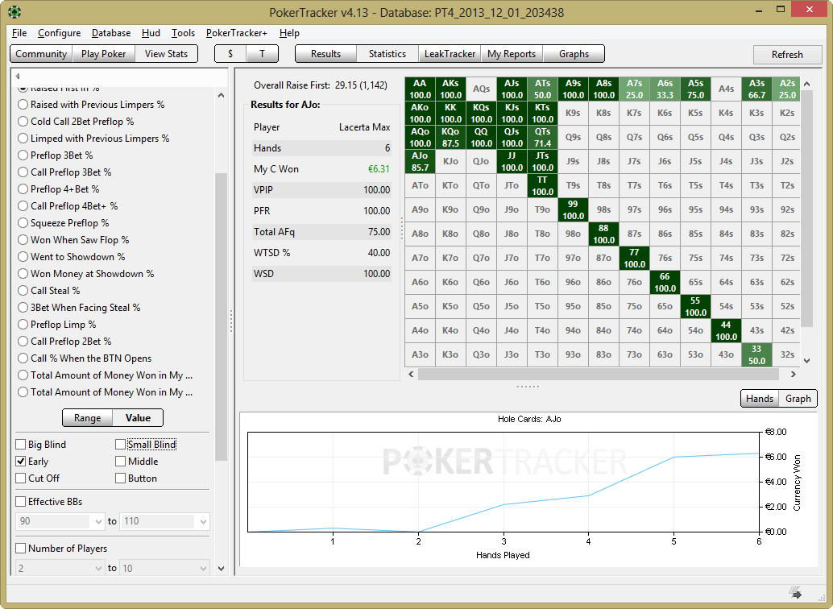Open the Tools menu

184,33
